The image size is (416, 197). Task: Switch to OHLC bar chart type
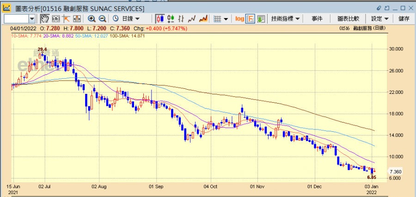171,18
